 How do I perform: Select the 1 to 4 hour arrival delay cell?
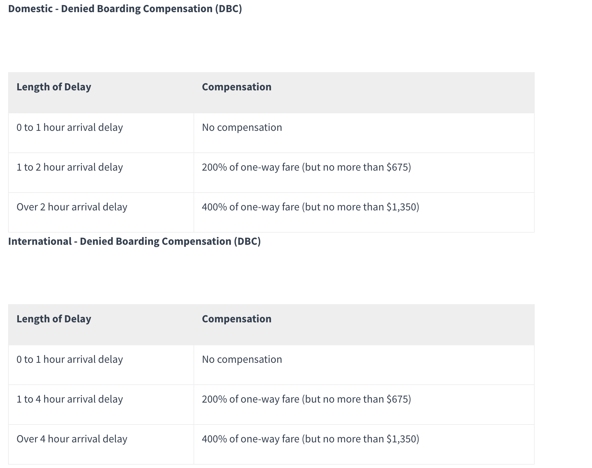pos(70,399)
